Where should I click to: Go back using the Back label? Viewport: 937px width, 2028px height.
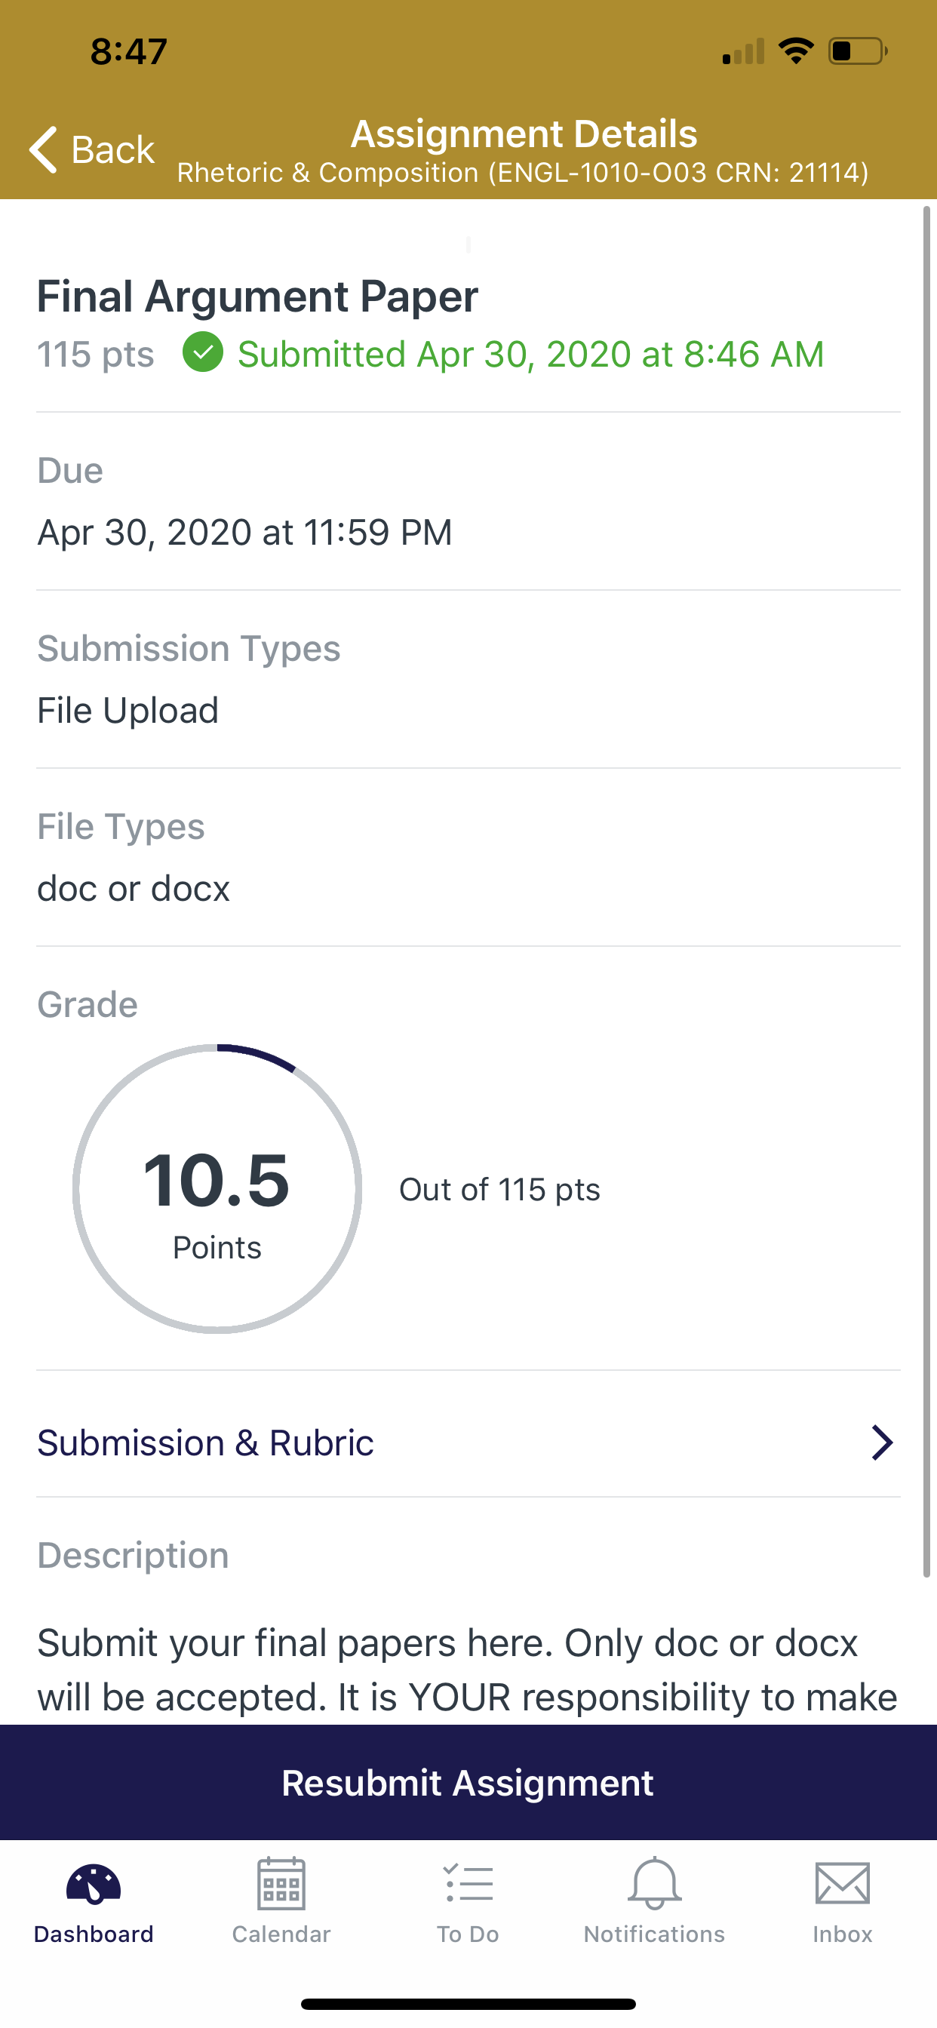(112, 149)
